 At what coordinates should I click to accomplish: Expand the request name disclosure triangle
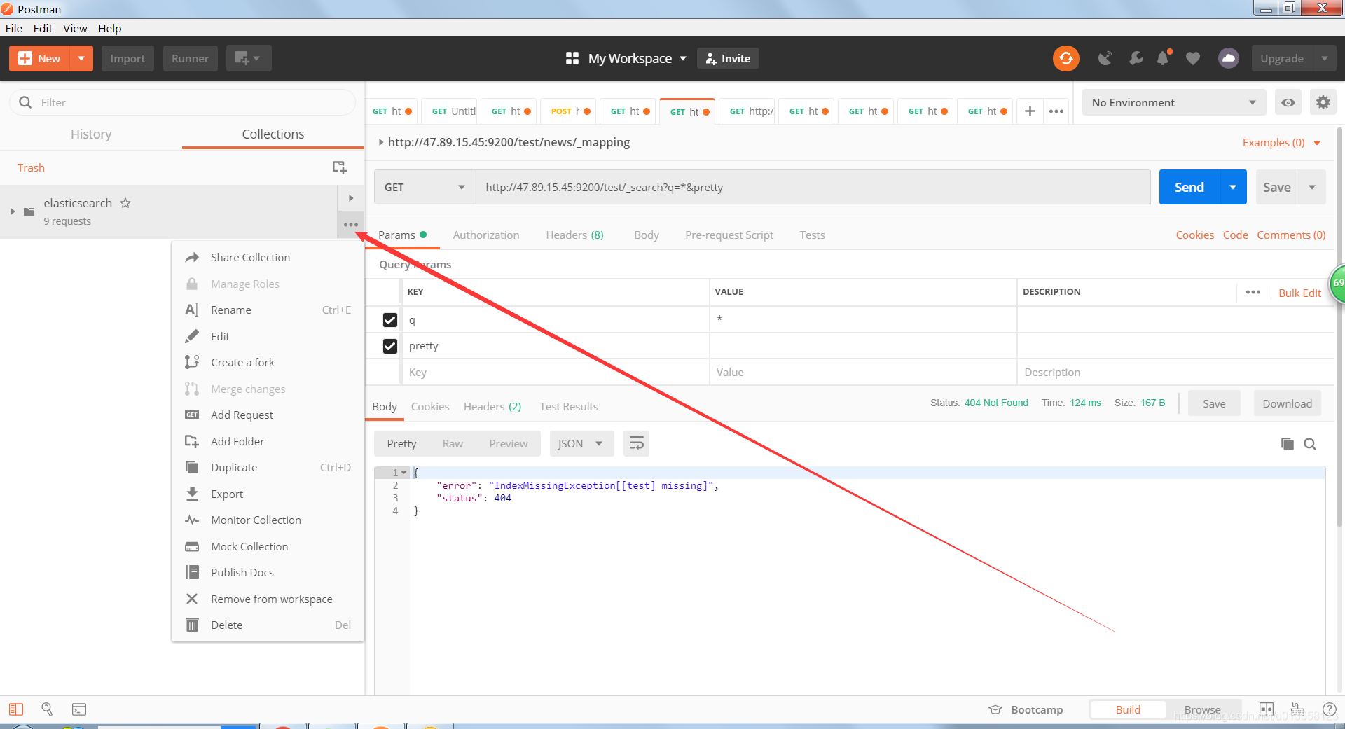[380, 142]
